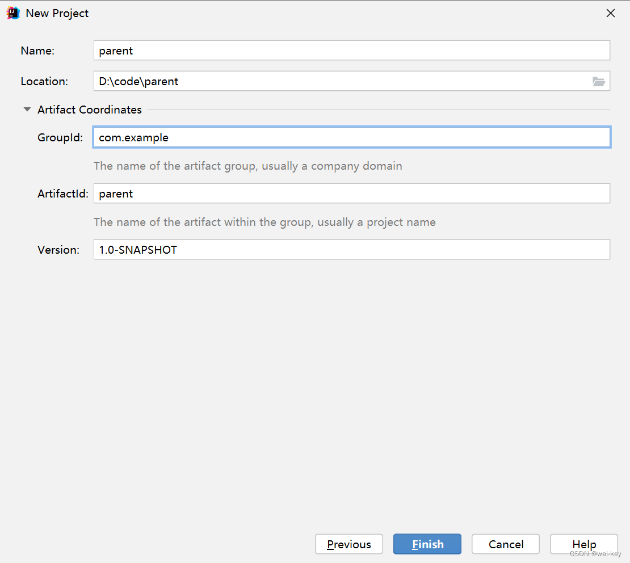Click the IntelliJ IDEA logo in title bar
The height and width of the screenshot is (563, 630).
[13, 13]
